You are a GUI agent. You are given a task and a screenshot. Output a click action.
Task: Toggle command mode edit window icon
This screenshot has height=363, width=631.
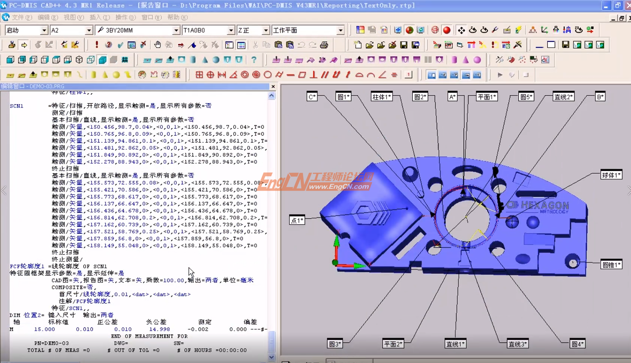tap(241, 45)
